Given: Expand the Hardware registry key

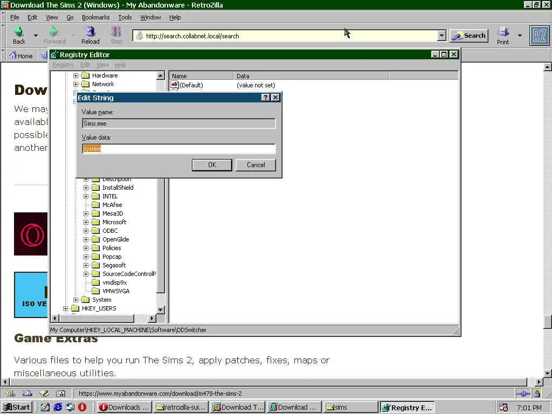Looking at the screenshot, I should [75, 75].
